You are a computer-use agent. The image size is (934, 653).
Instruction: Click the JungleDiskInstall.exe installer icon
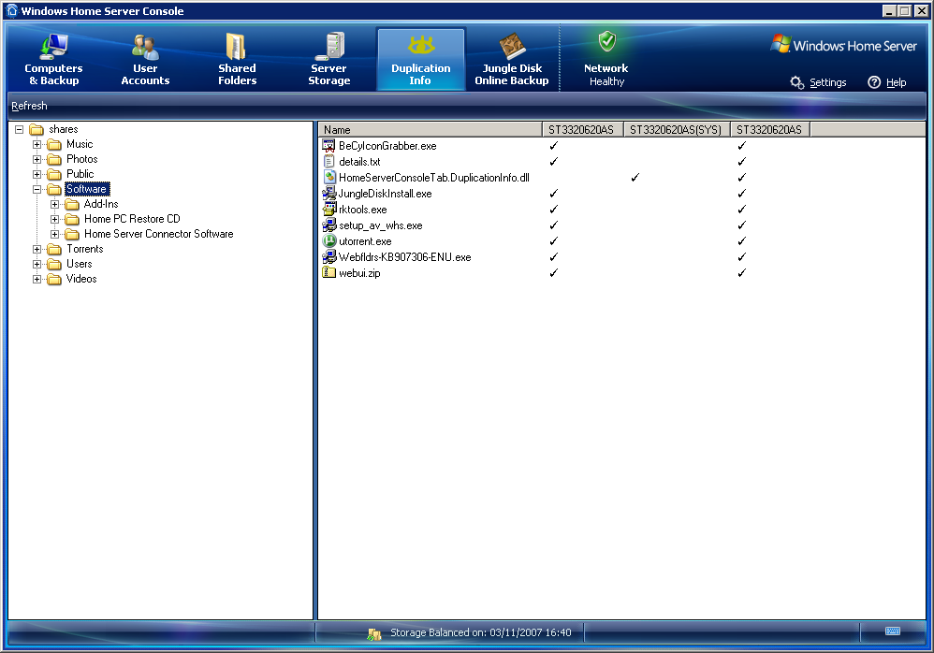[328, 193]
